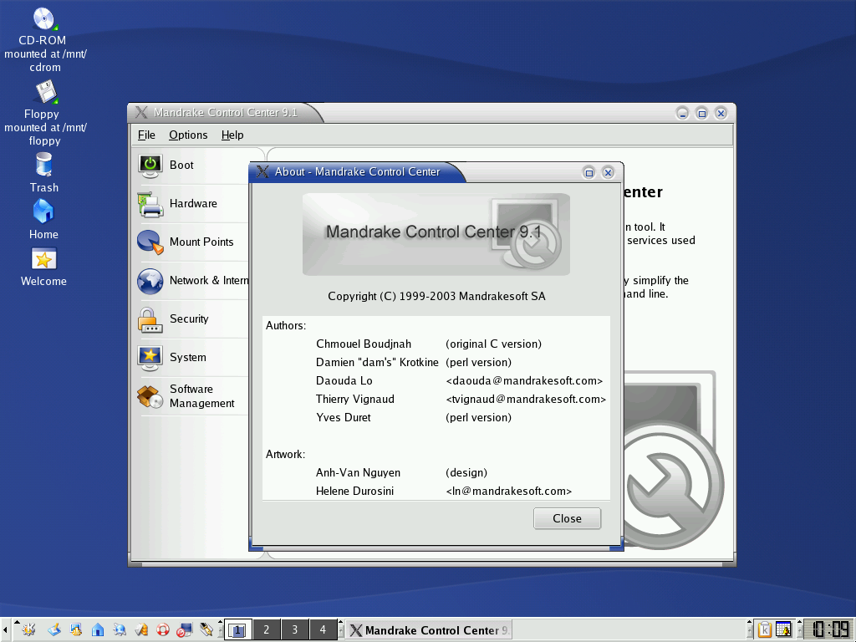Click the Close button in About dialog
This screenshot has width=856, height=642.
point(568,518)
